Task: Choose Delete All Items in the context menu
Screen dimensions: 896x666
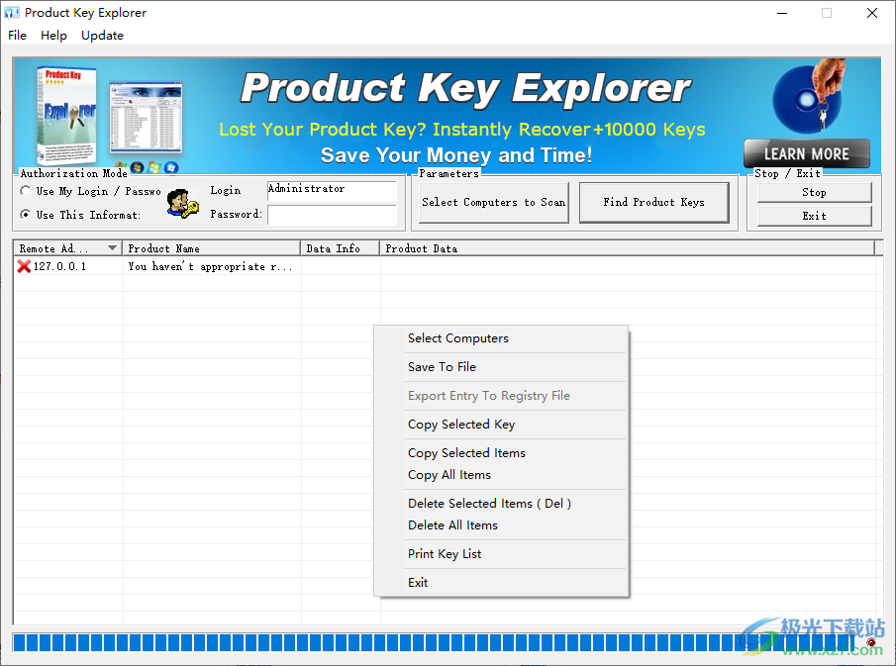Action: (501, 524)
